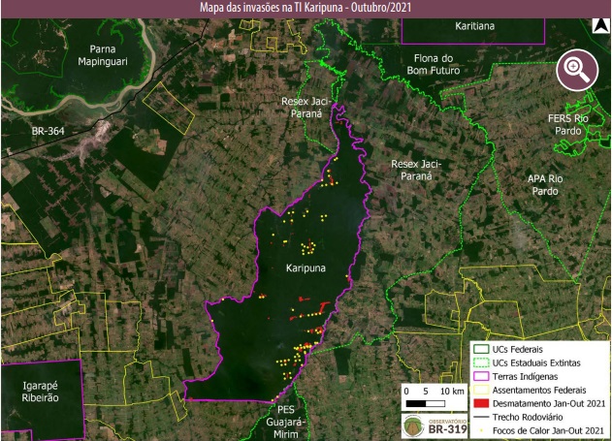Screen dimensions: 612x441
Task: Click the magnifier zoom icon
Action: point(575,71)
